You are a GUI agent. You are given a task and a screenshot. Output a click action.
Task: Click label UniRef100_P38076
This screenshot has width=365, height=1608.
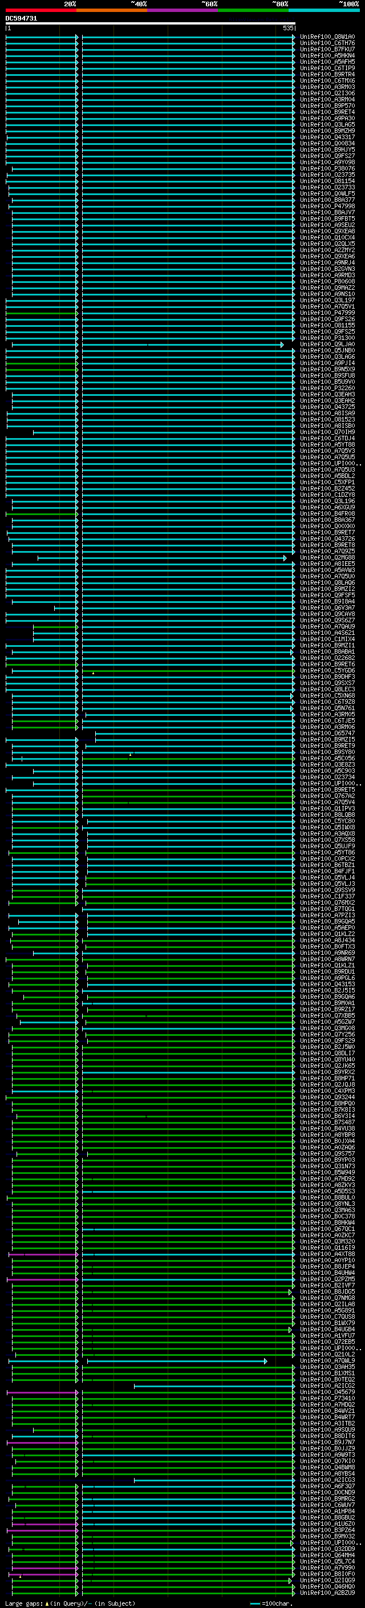click(x=327, y=168)
